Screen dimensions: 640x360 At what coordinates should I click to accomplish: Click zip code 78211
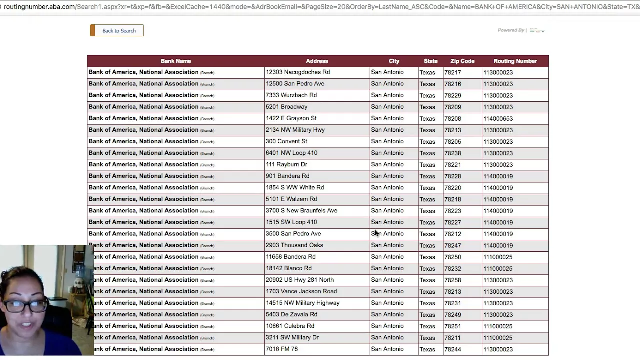pos(453,338)
